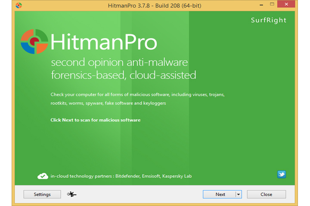310x206 pixels.
Task: Expand the Next button dropdown arrow
Action: [x=239, y=194]
